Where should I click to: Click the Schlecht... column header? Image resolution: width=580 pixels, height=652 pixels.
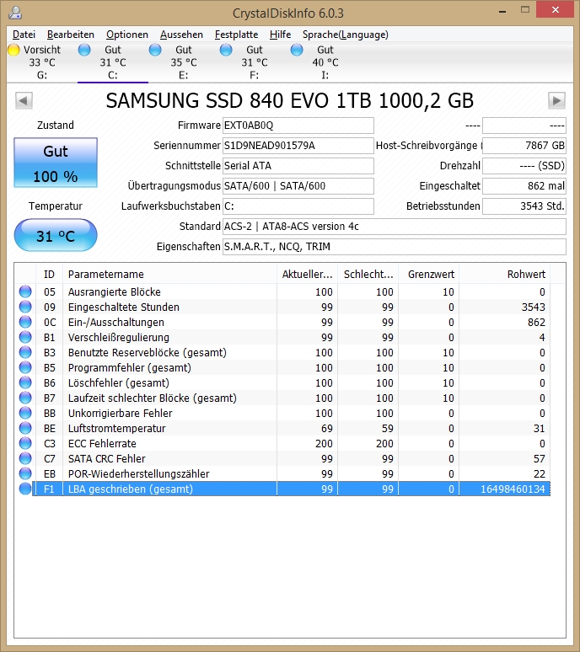pos(368,275)
